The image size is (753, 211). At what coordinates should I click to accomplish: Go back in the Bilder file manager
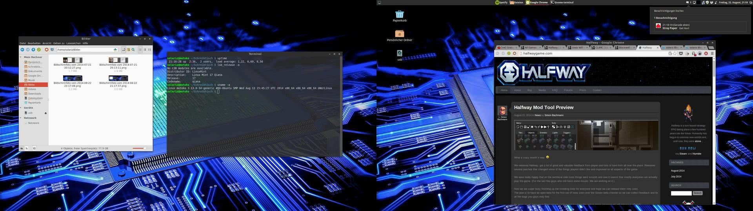point(22,50)
